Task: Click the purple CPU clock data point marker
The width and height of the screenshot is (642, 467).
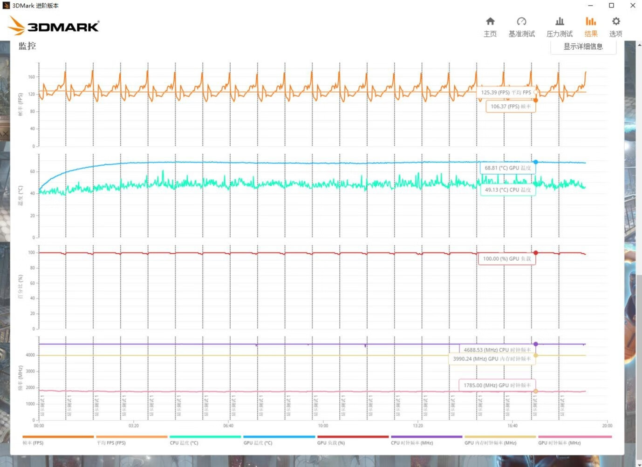Action: (x=536, y=344)
